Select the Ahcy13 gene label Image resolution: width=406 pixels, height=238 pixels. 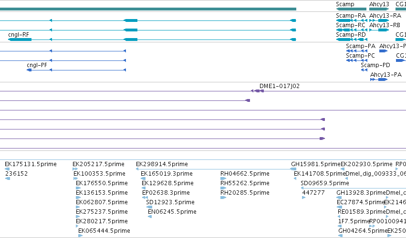[379, 4]
